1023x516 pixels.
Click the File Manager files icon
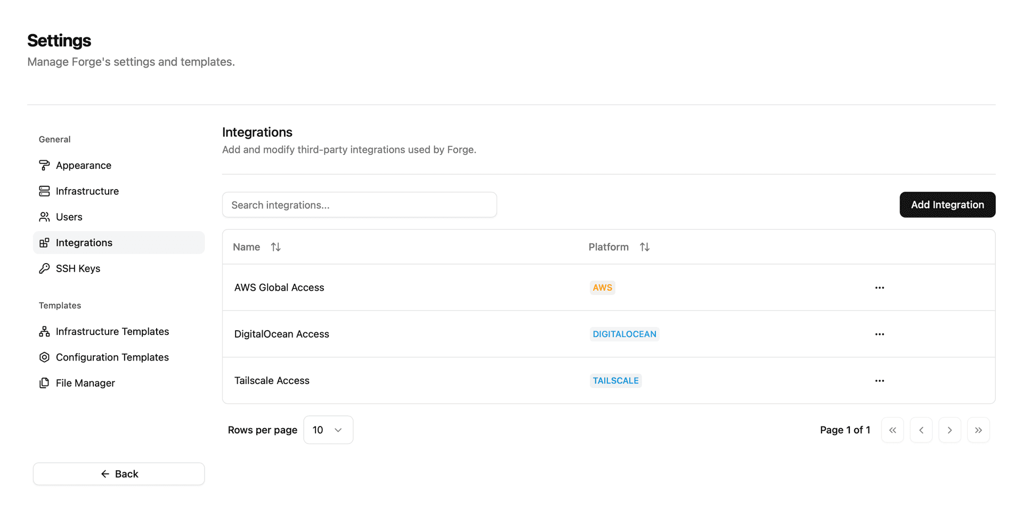(44, 383)
